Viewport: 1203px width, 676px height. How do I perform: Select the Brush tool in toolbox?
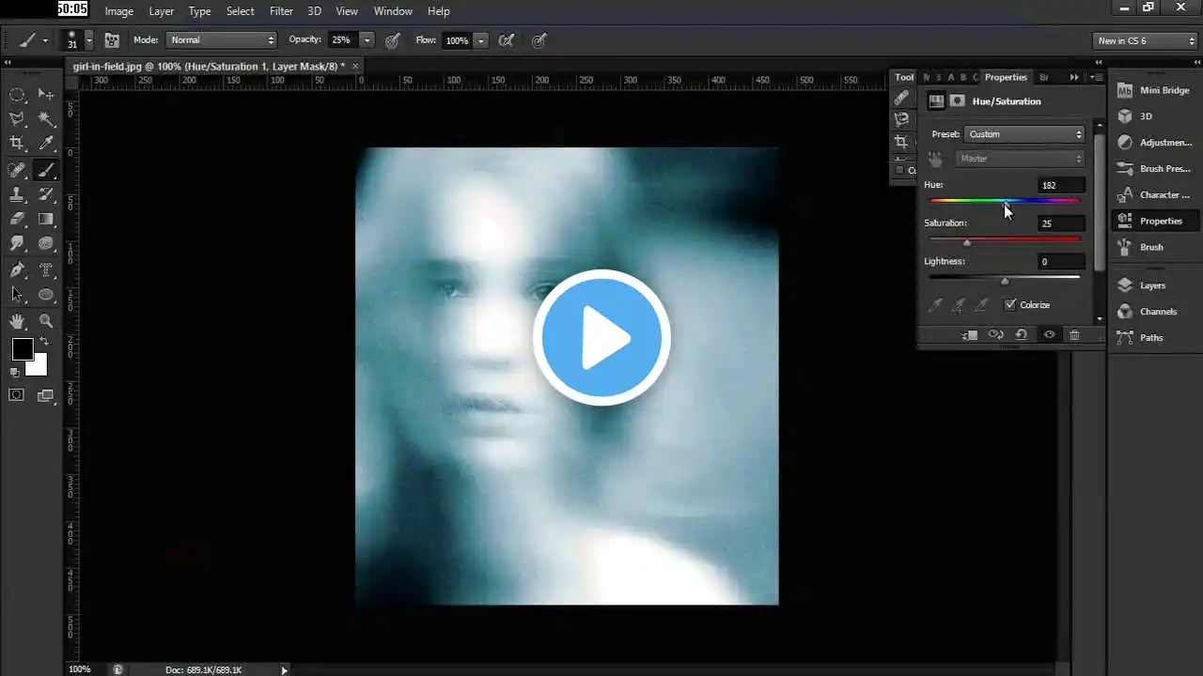[45, 171]
